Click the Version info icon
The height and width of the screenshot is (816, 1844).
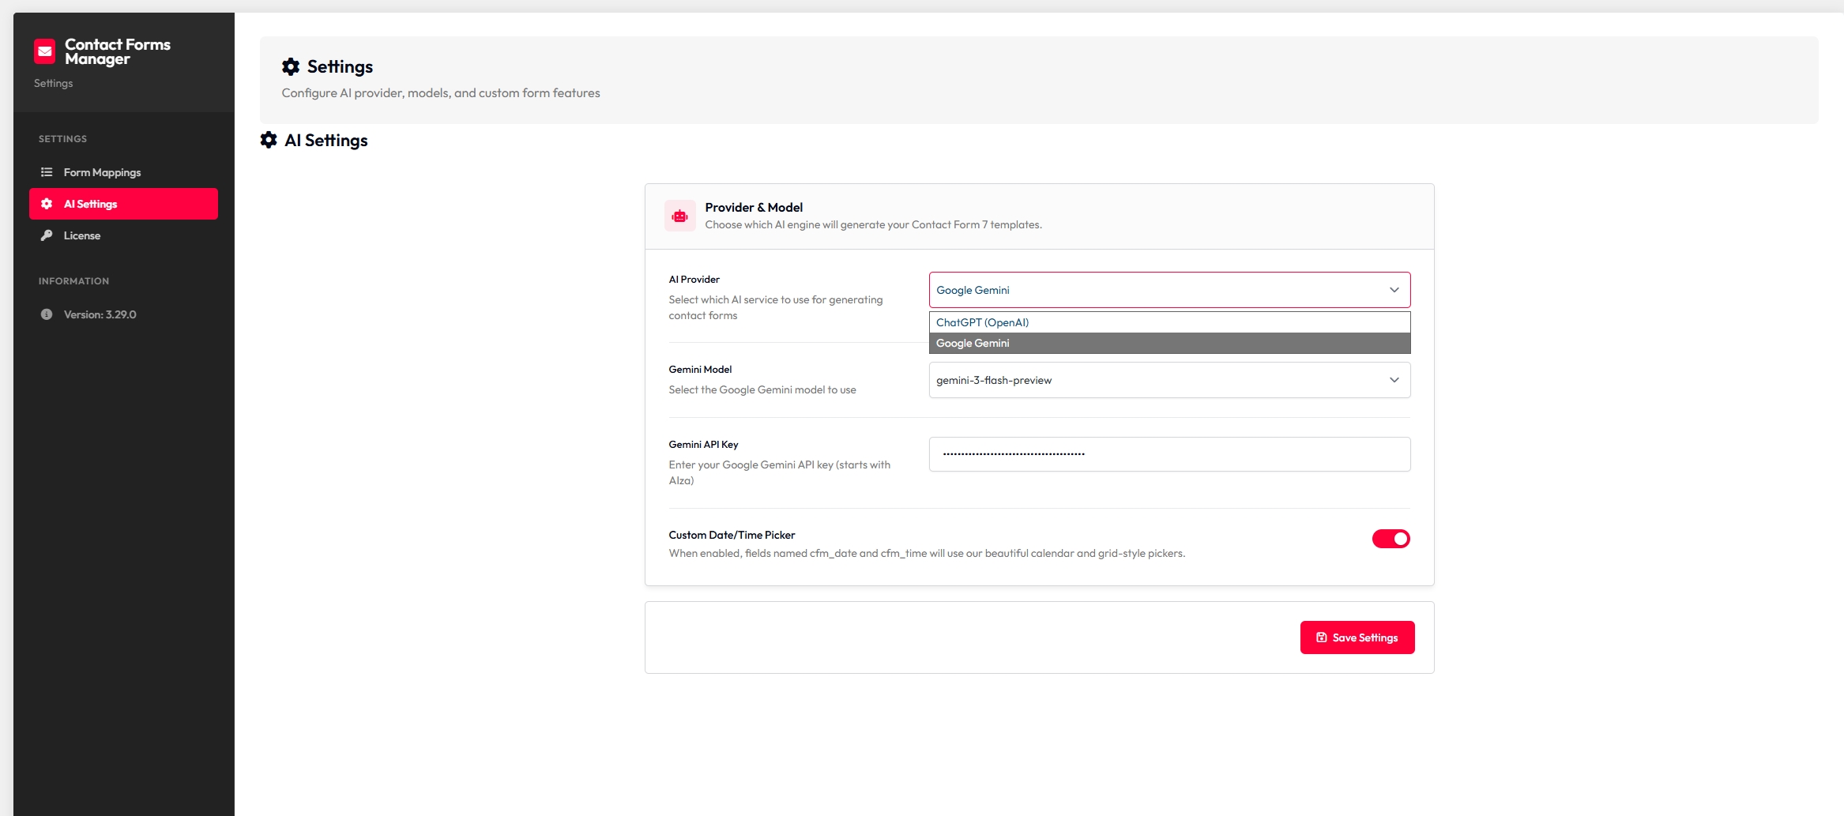pos(47,314)
